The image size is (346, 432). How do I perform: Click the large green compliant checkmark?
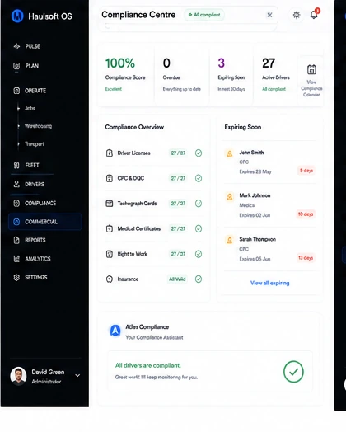293,372
